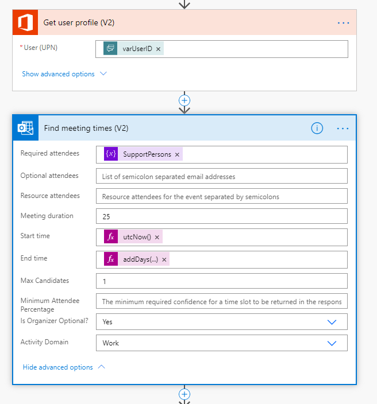The width and height of the screenshot is (377, 404).
Task: Collapse with Hide advanced options
Action: 64,367
